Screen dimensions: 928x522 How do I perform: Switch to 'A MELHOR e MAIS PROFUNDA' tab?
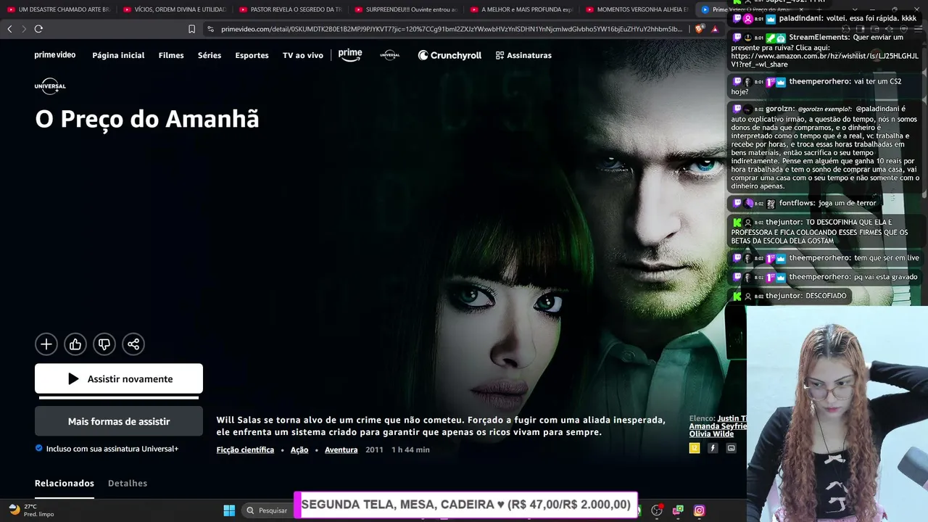(521, 9)
